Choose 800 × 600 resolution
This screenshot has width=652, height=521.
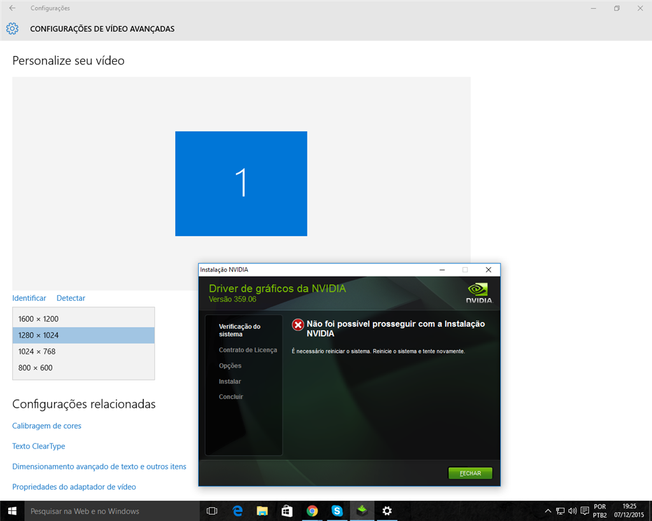tap(83, 368)
